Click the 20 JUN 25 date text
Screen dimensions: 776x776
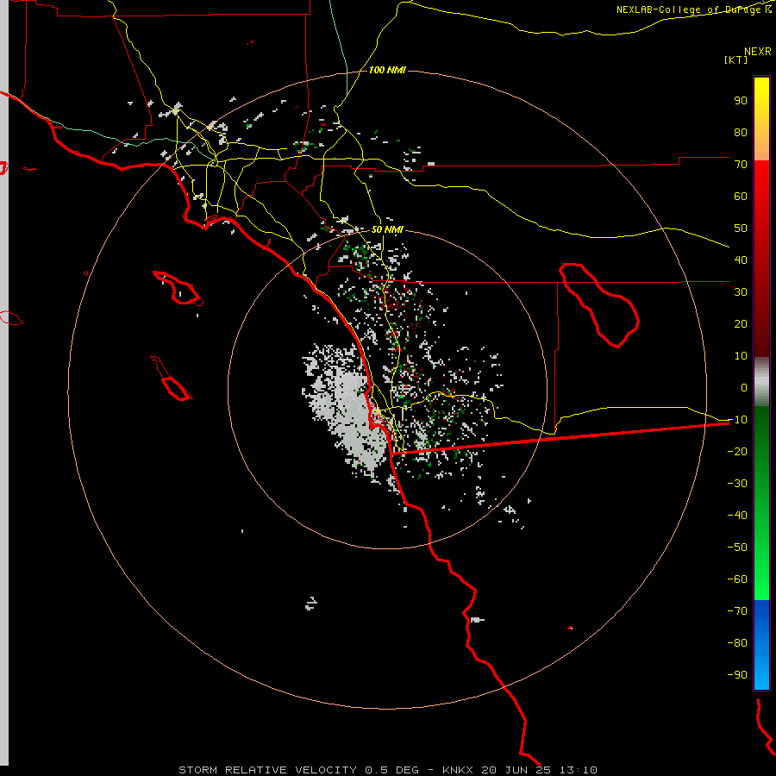click(516, 770)
